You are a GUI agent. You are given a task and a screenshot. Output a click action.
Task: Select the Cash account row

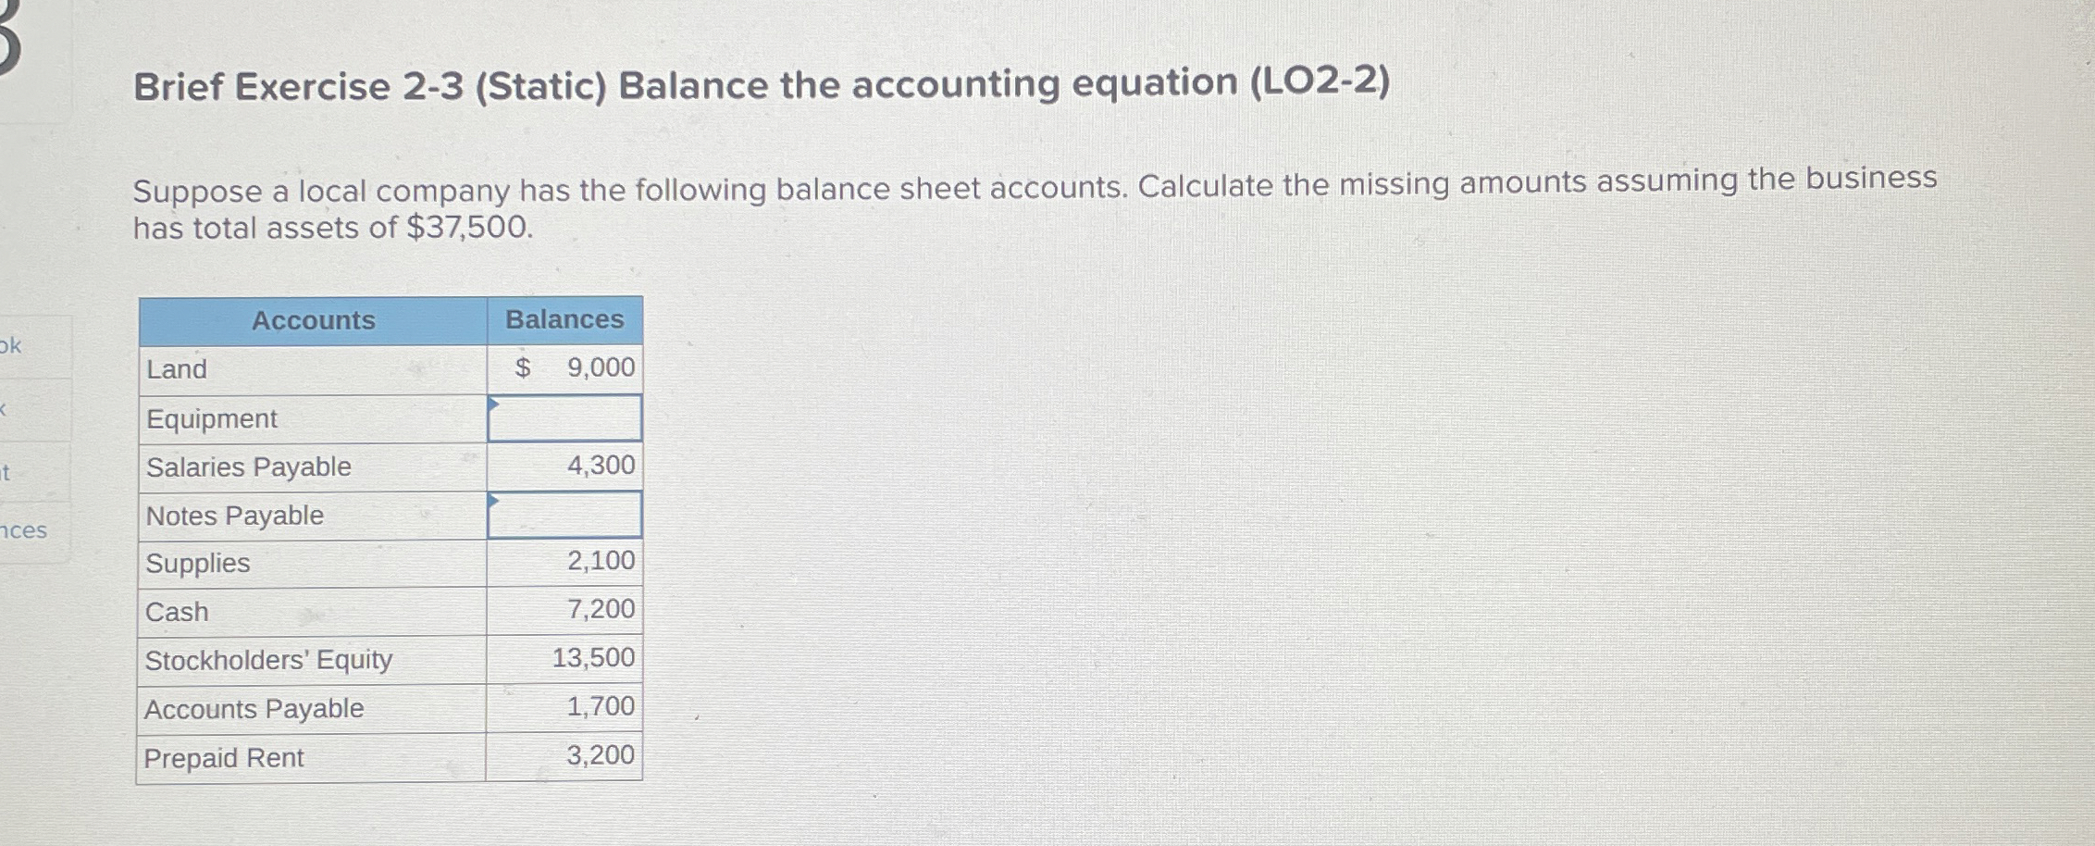click(x=315, y=610)
